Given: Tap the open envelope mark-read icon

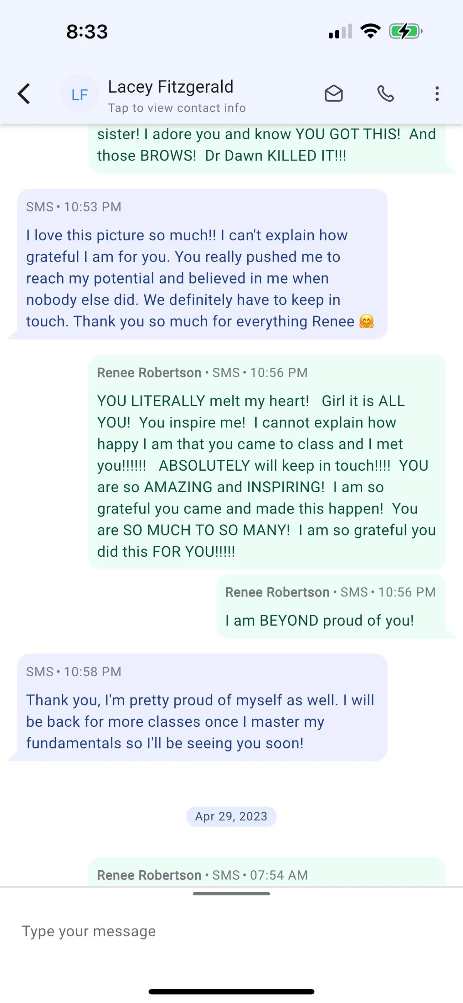Looking at the screenshot, I should pyautogui.click(x=334, y=94).
